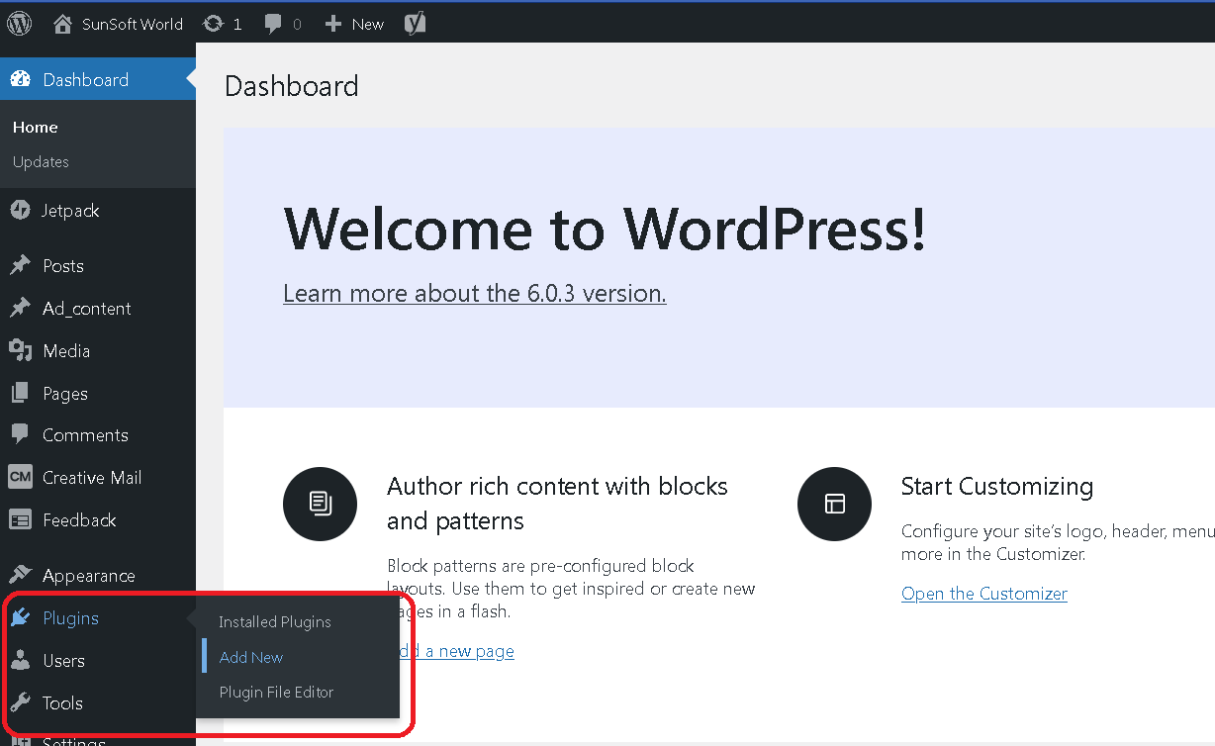
Task: Open the Feedback menu item
Action: coord(98,519)
